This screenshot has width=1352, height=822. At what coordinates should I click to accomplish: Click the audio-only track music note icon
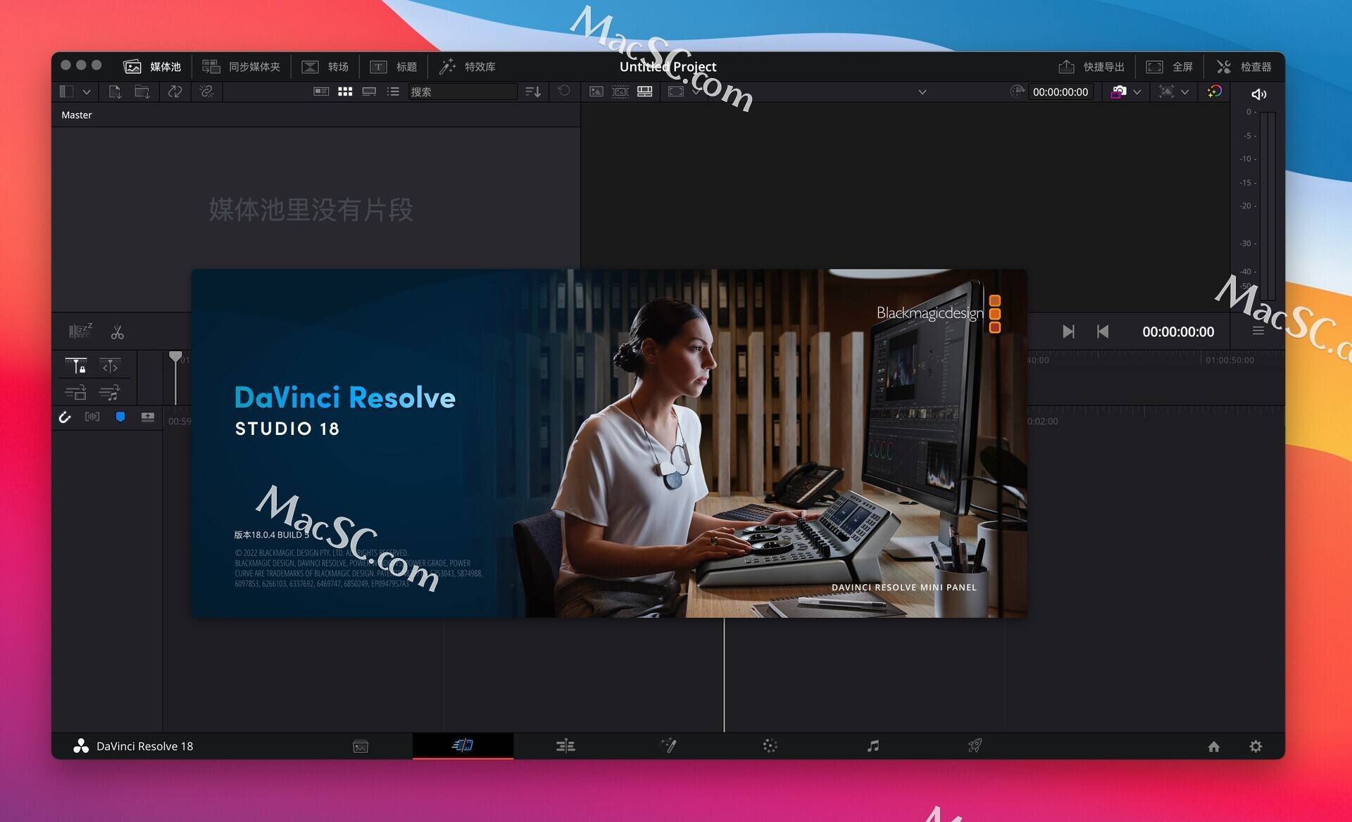point(109,393)
